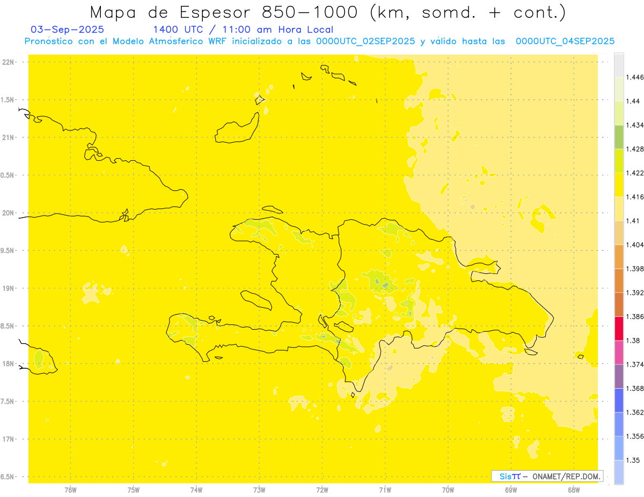Select the date label '03-Sep-2025'
Screen dimensions: 644x497
pyautogui.click(x=68, y=29)
